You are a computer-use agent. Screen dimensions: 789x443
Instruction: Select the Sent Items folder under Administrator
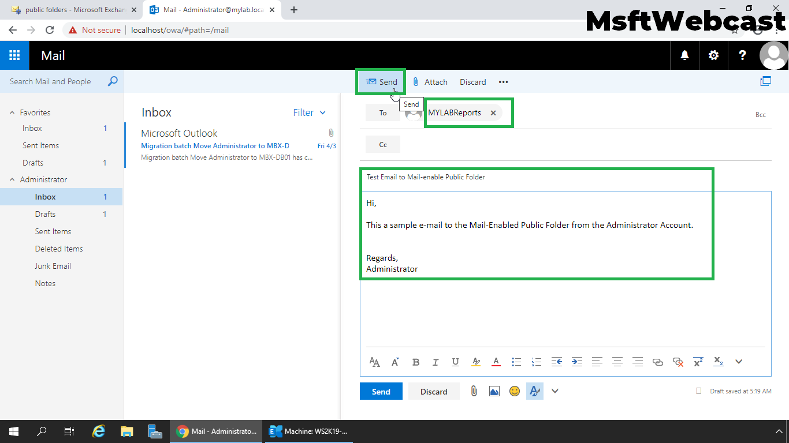point(53,231)
